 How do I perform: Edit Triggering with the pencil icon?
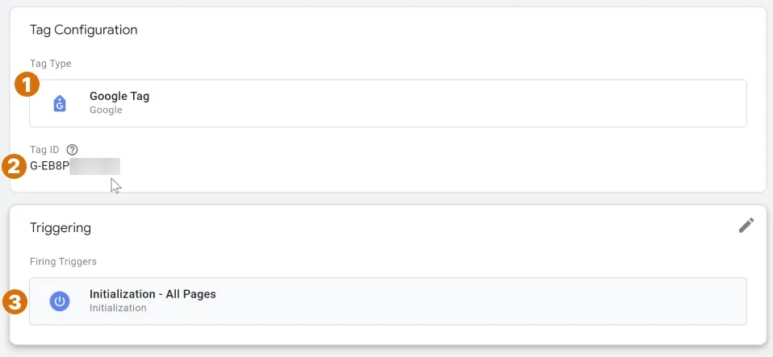pos(746,225)
